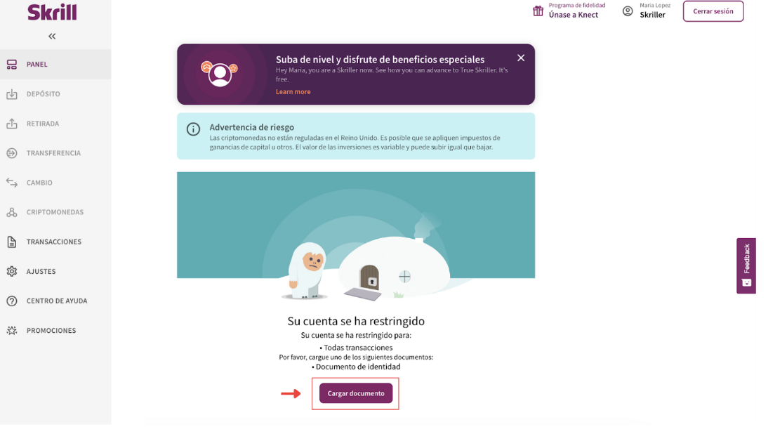Open the Transacciones menu item

pos(55,242)
